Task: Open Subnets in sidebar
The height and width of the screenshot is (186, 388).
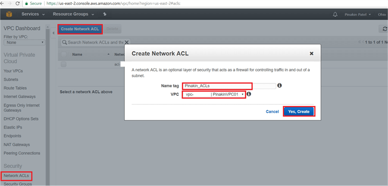Action: click(x=11, y=79)
